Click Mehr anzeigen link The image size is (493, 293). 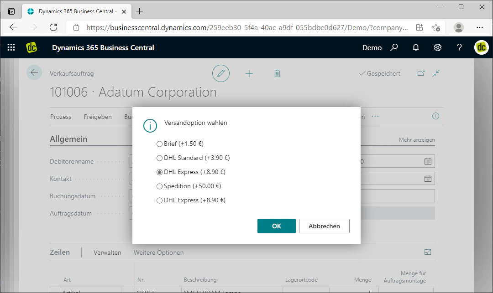(417, 140)
